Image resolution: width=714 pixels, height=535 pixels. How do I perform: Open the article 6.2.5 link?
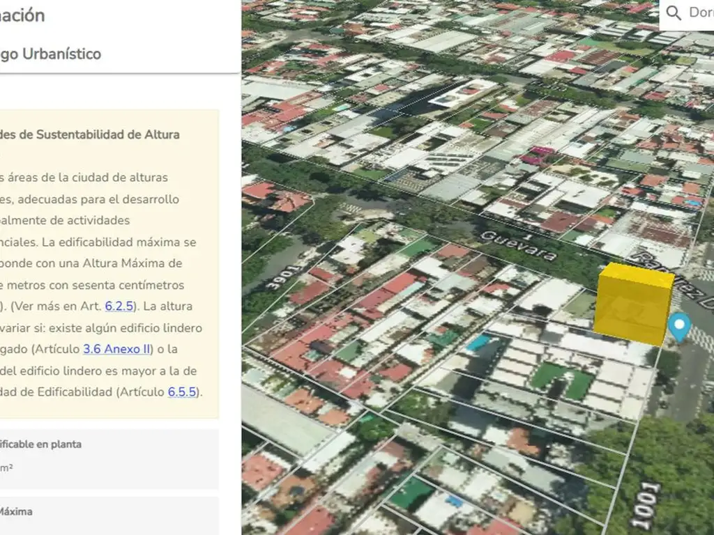(119, 307)
